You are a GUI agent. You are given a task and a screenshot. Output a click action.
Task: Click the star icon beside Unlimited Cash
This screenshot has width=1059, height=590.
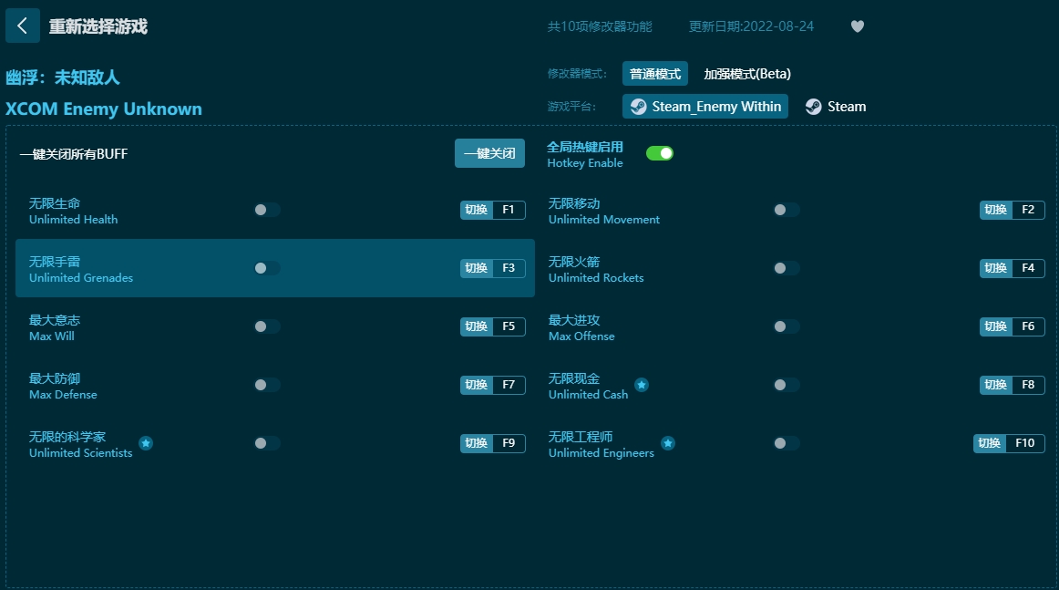(x=642, y=386)
